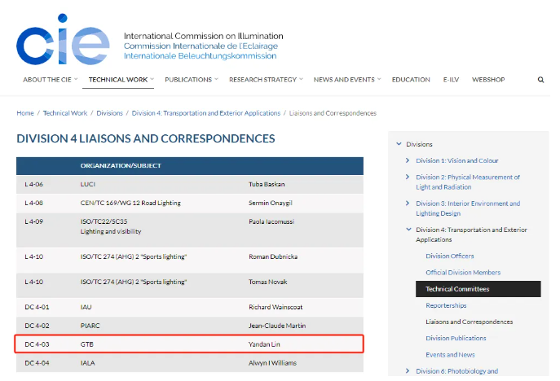This screenshot has width=560, height=381.
Task: Open Division 4: Transportation sidebar link
Action: click(471, 234)
